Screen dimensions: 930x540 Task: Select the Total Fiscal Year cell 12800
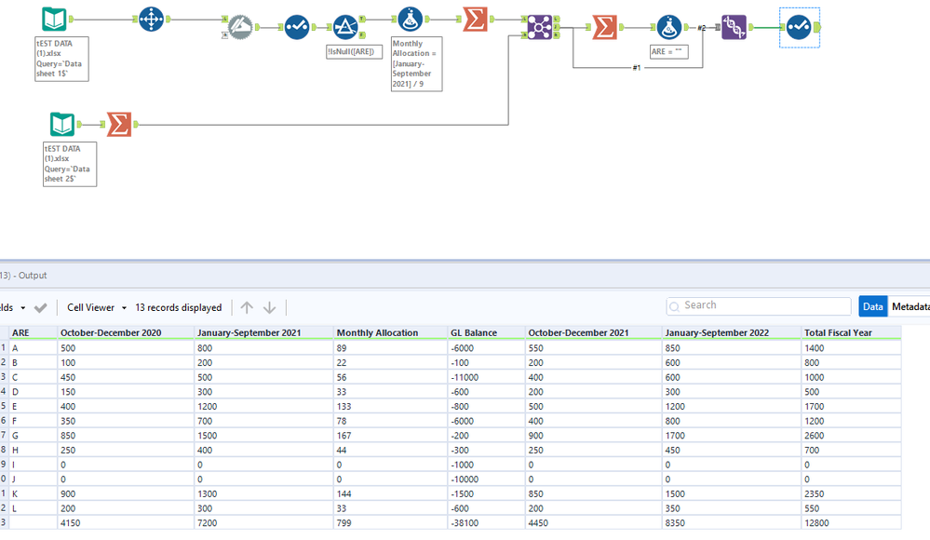(851, 523)
